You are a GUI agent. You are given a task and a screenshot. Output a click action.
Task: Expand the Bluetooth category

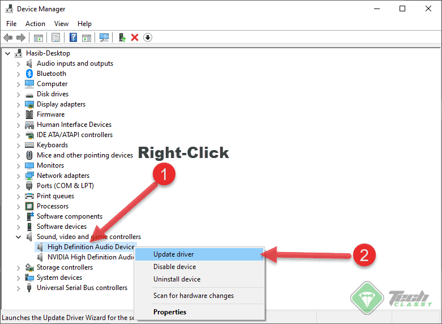(18, 74)
